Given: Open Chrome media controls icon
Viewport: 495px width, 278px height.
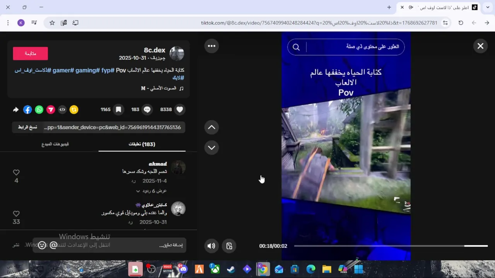Looking at the screenshot, I should (34, 23).
